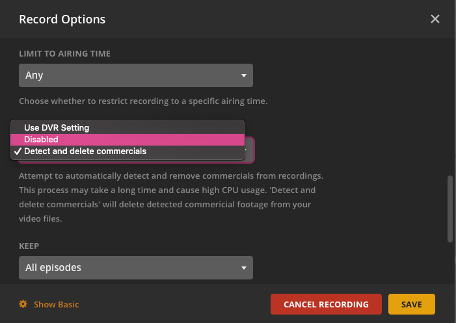Open the Limit to Airing Time dropdown
This screenshot has height=323, width=456.
click(135, 75)
